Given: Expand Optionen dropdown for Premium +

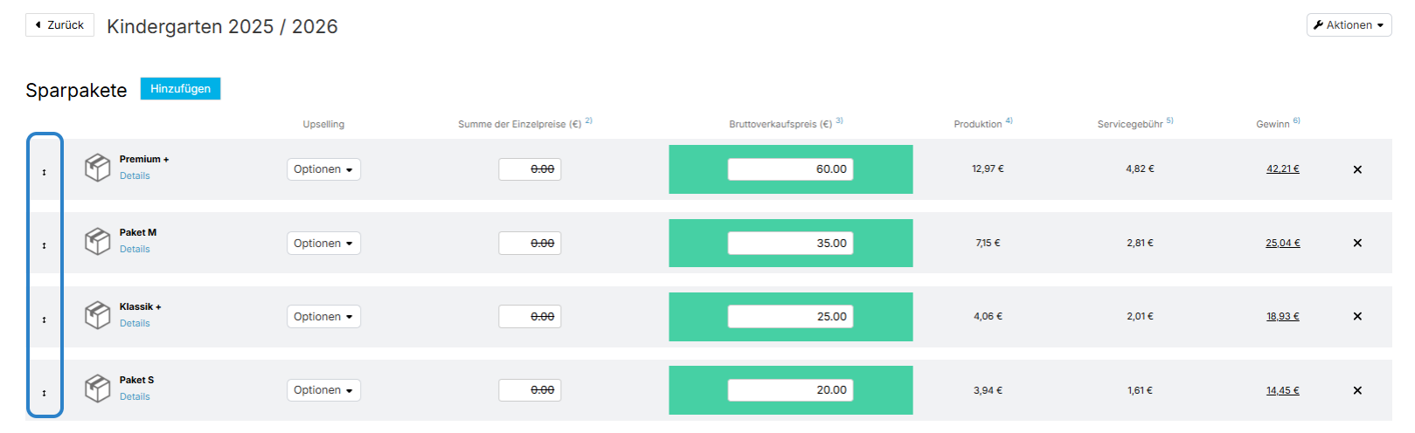Looking at the screenshot, I should [x=323, y=169].
